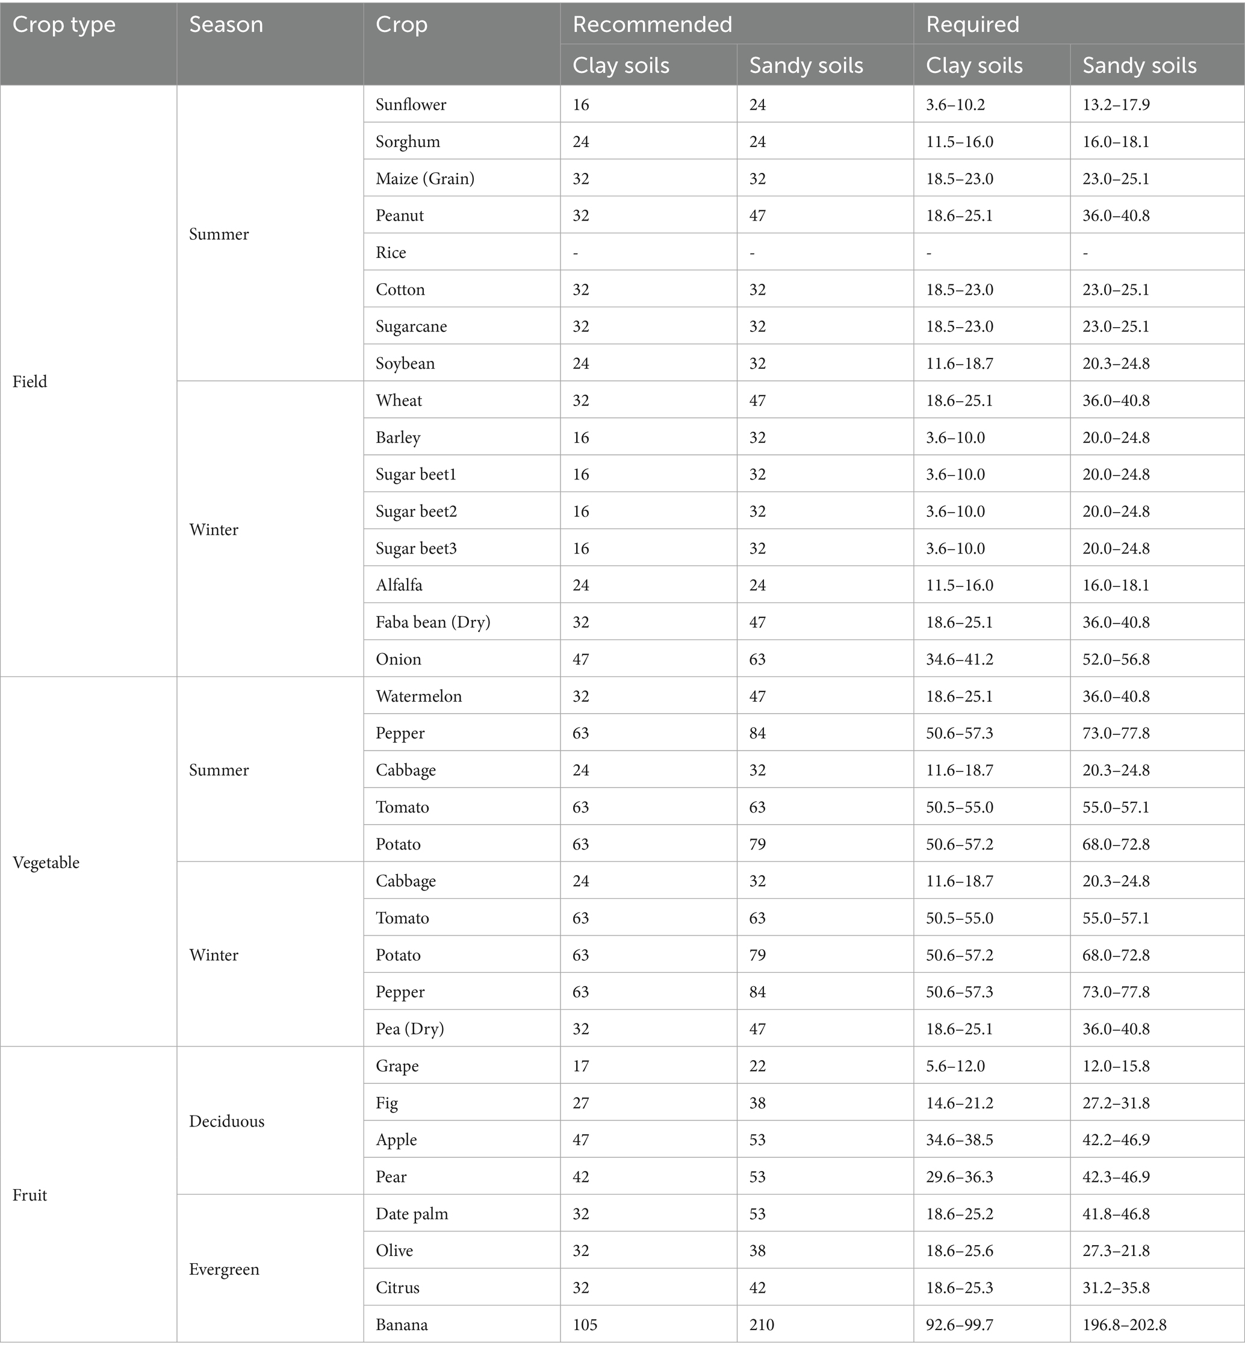1245x1353 pixels.
Task: Click Sandy soils under Required
Action: (1139, 66)
